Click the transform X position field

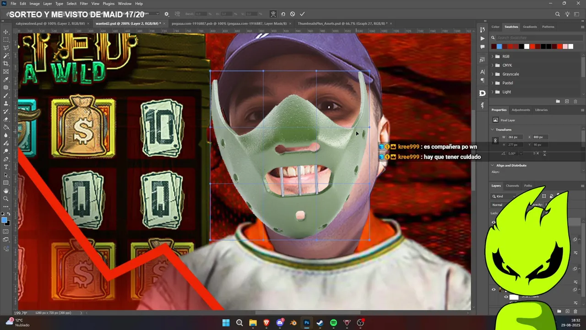coord(541,137)
